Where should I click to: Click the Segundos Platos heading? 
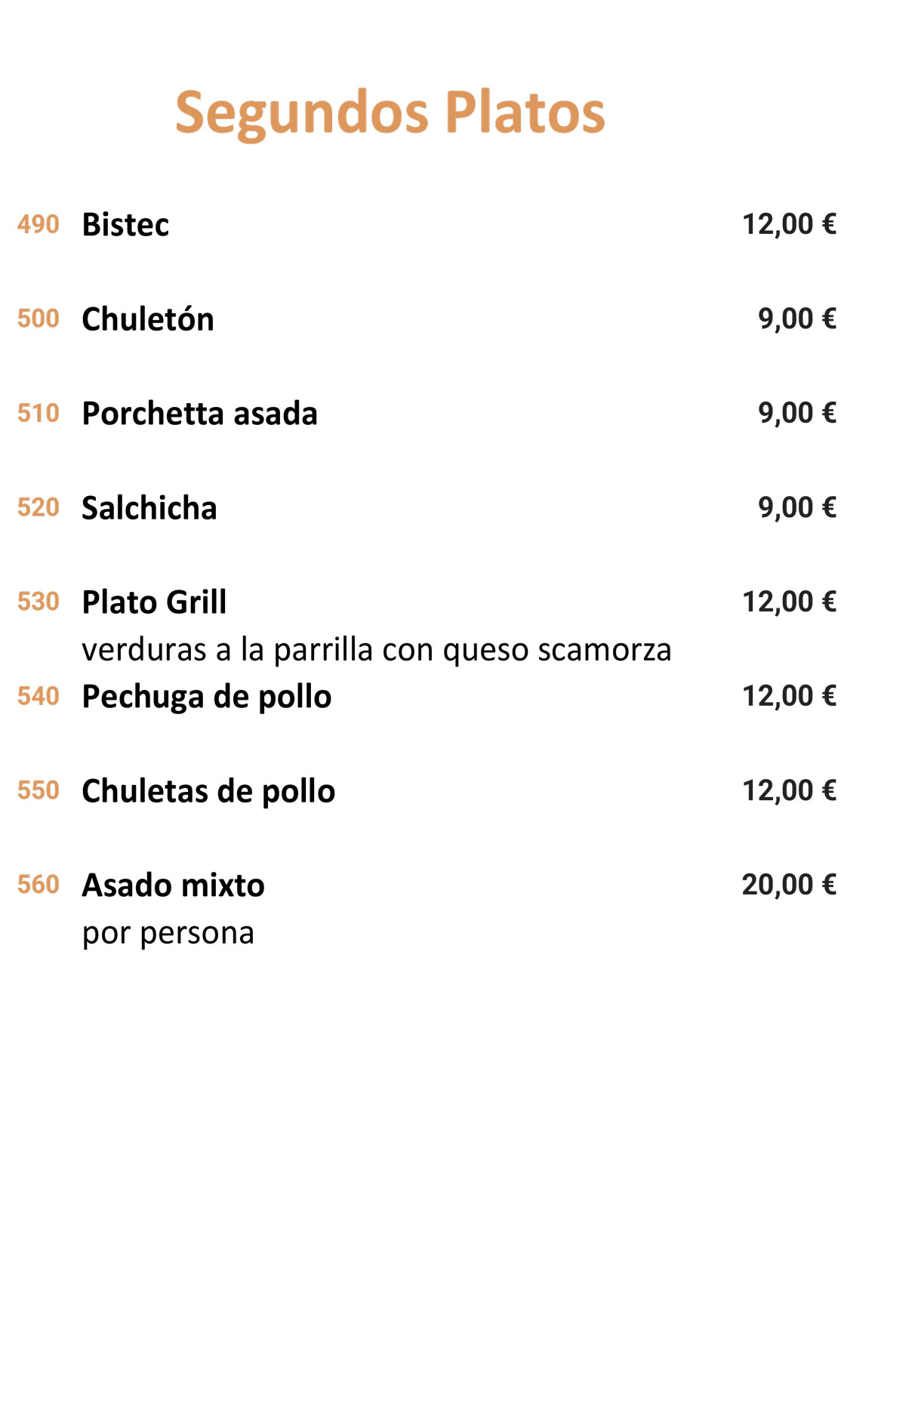[390, 112]
